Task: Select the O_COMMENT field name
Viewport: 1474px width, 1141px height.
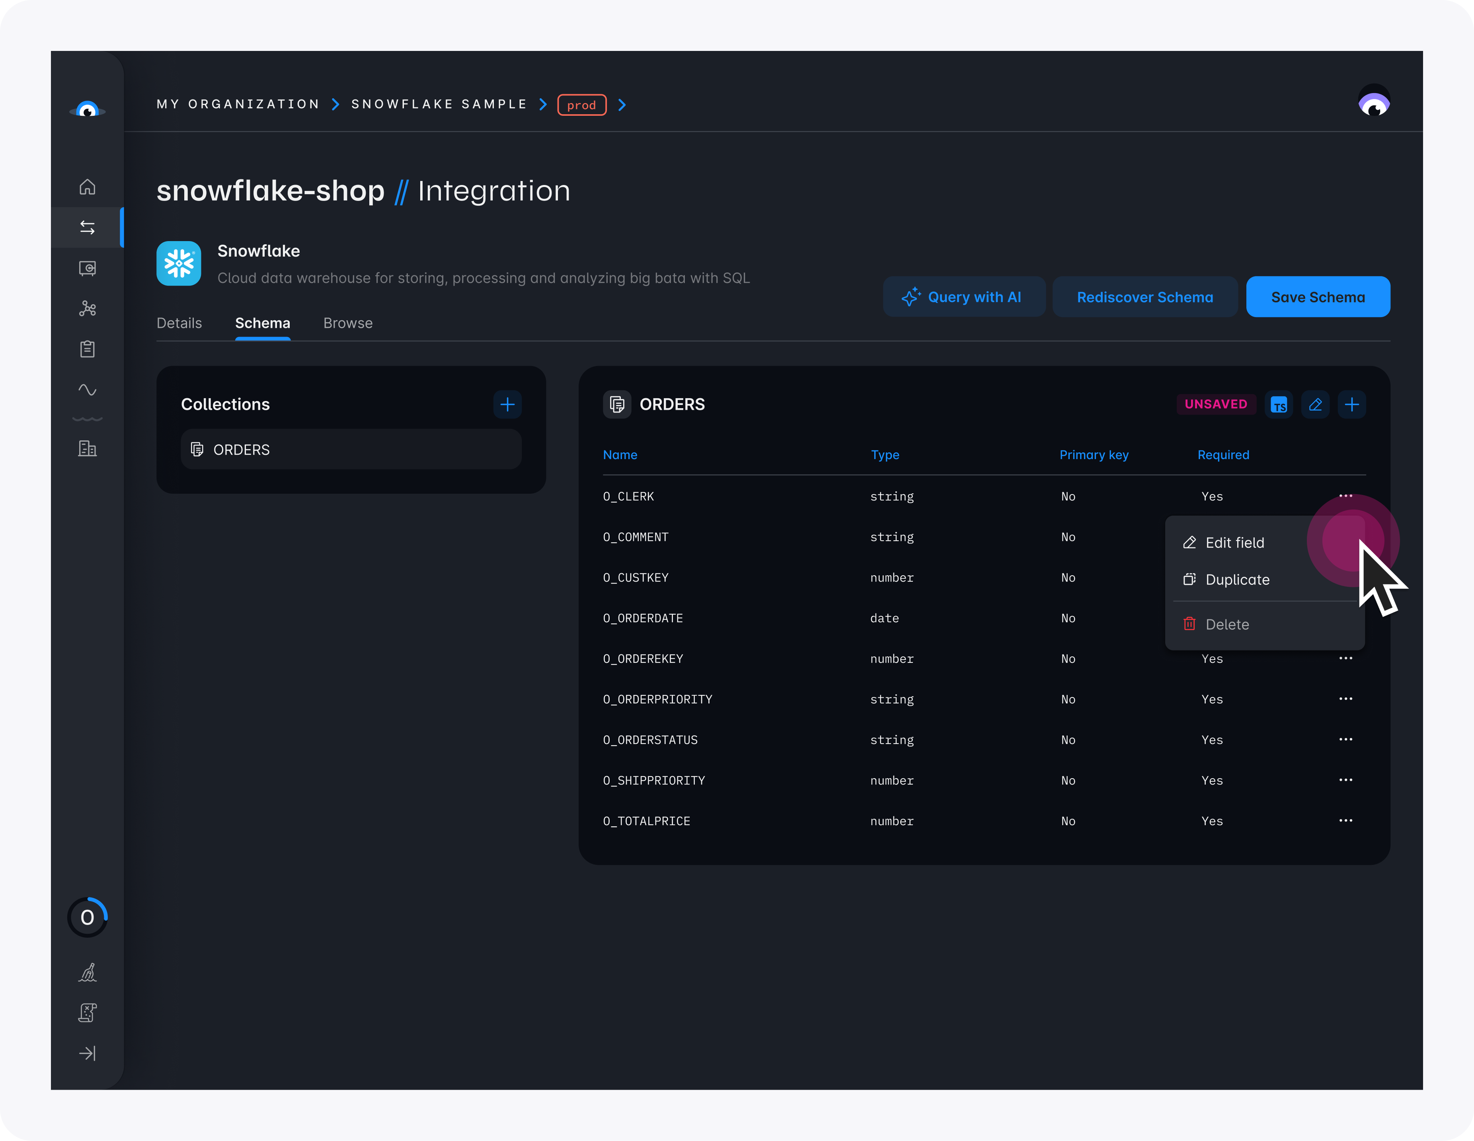Action: [636, 537]
